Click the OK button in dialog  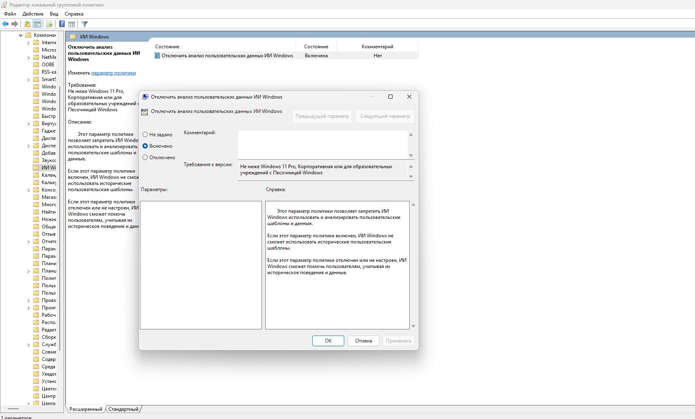tap(328, 341)
